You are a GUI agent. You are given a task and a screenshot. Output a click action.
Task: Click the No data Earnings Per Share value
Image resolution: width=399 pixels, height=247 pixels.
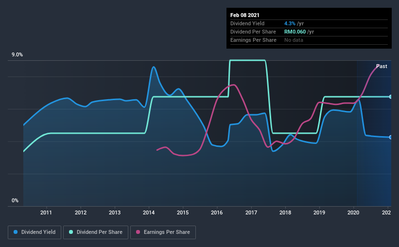pos(294,40)
